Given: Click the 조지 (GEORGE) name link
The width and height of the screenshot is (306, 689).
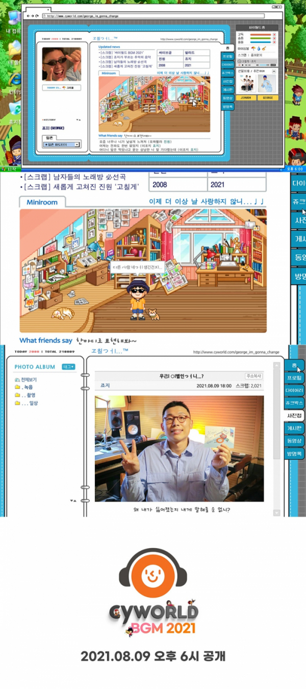Looking at the screenshot, I should coord(53,128).
